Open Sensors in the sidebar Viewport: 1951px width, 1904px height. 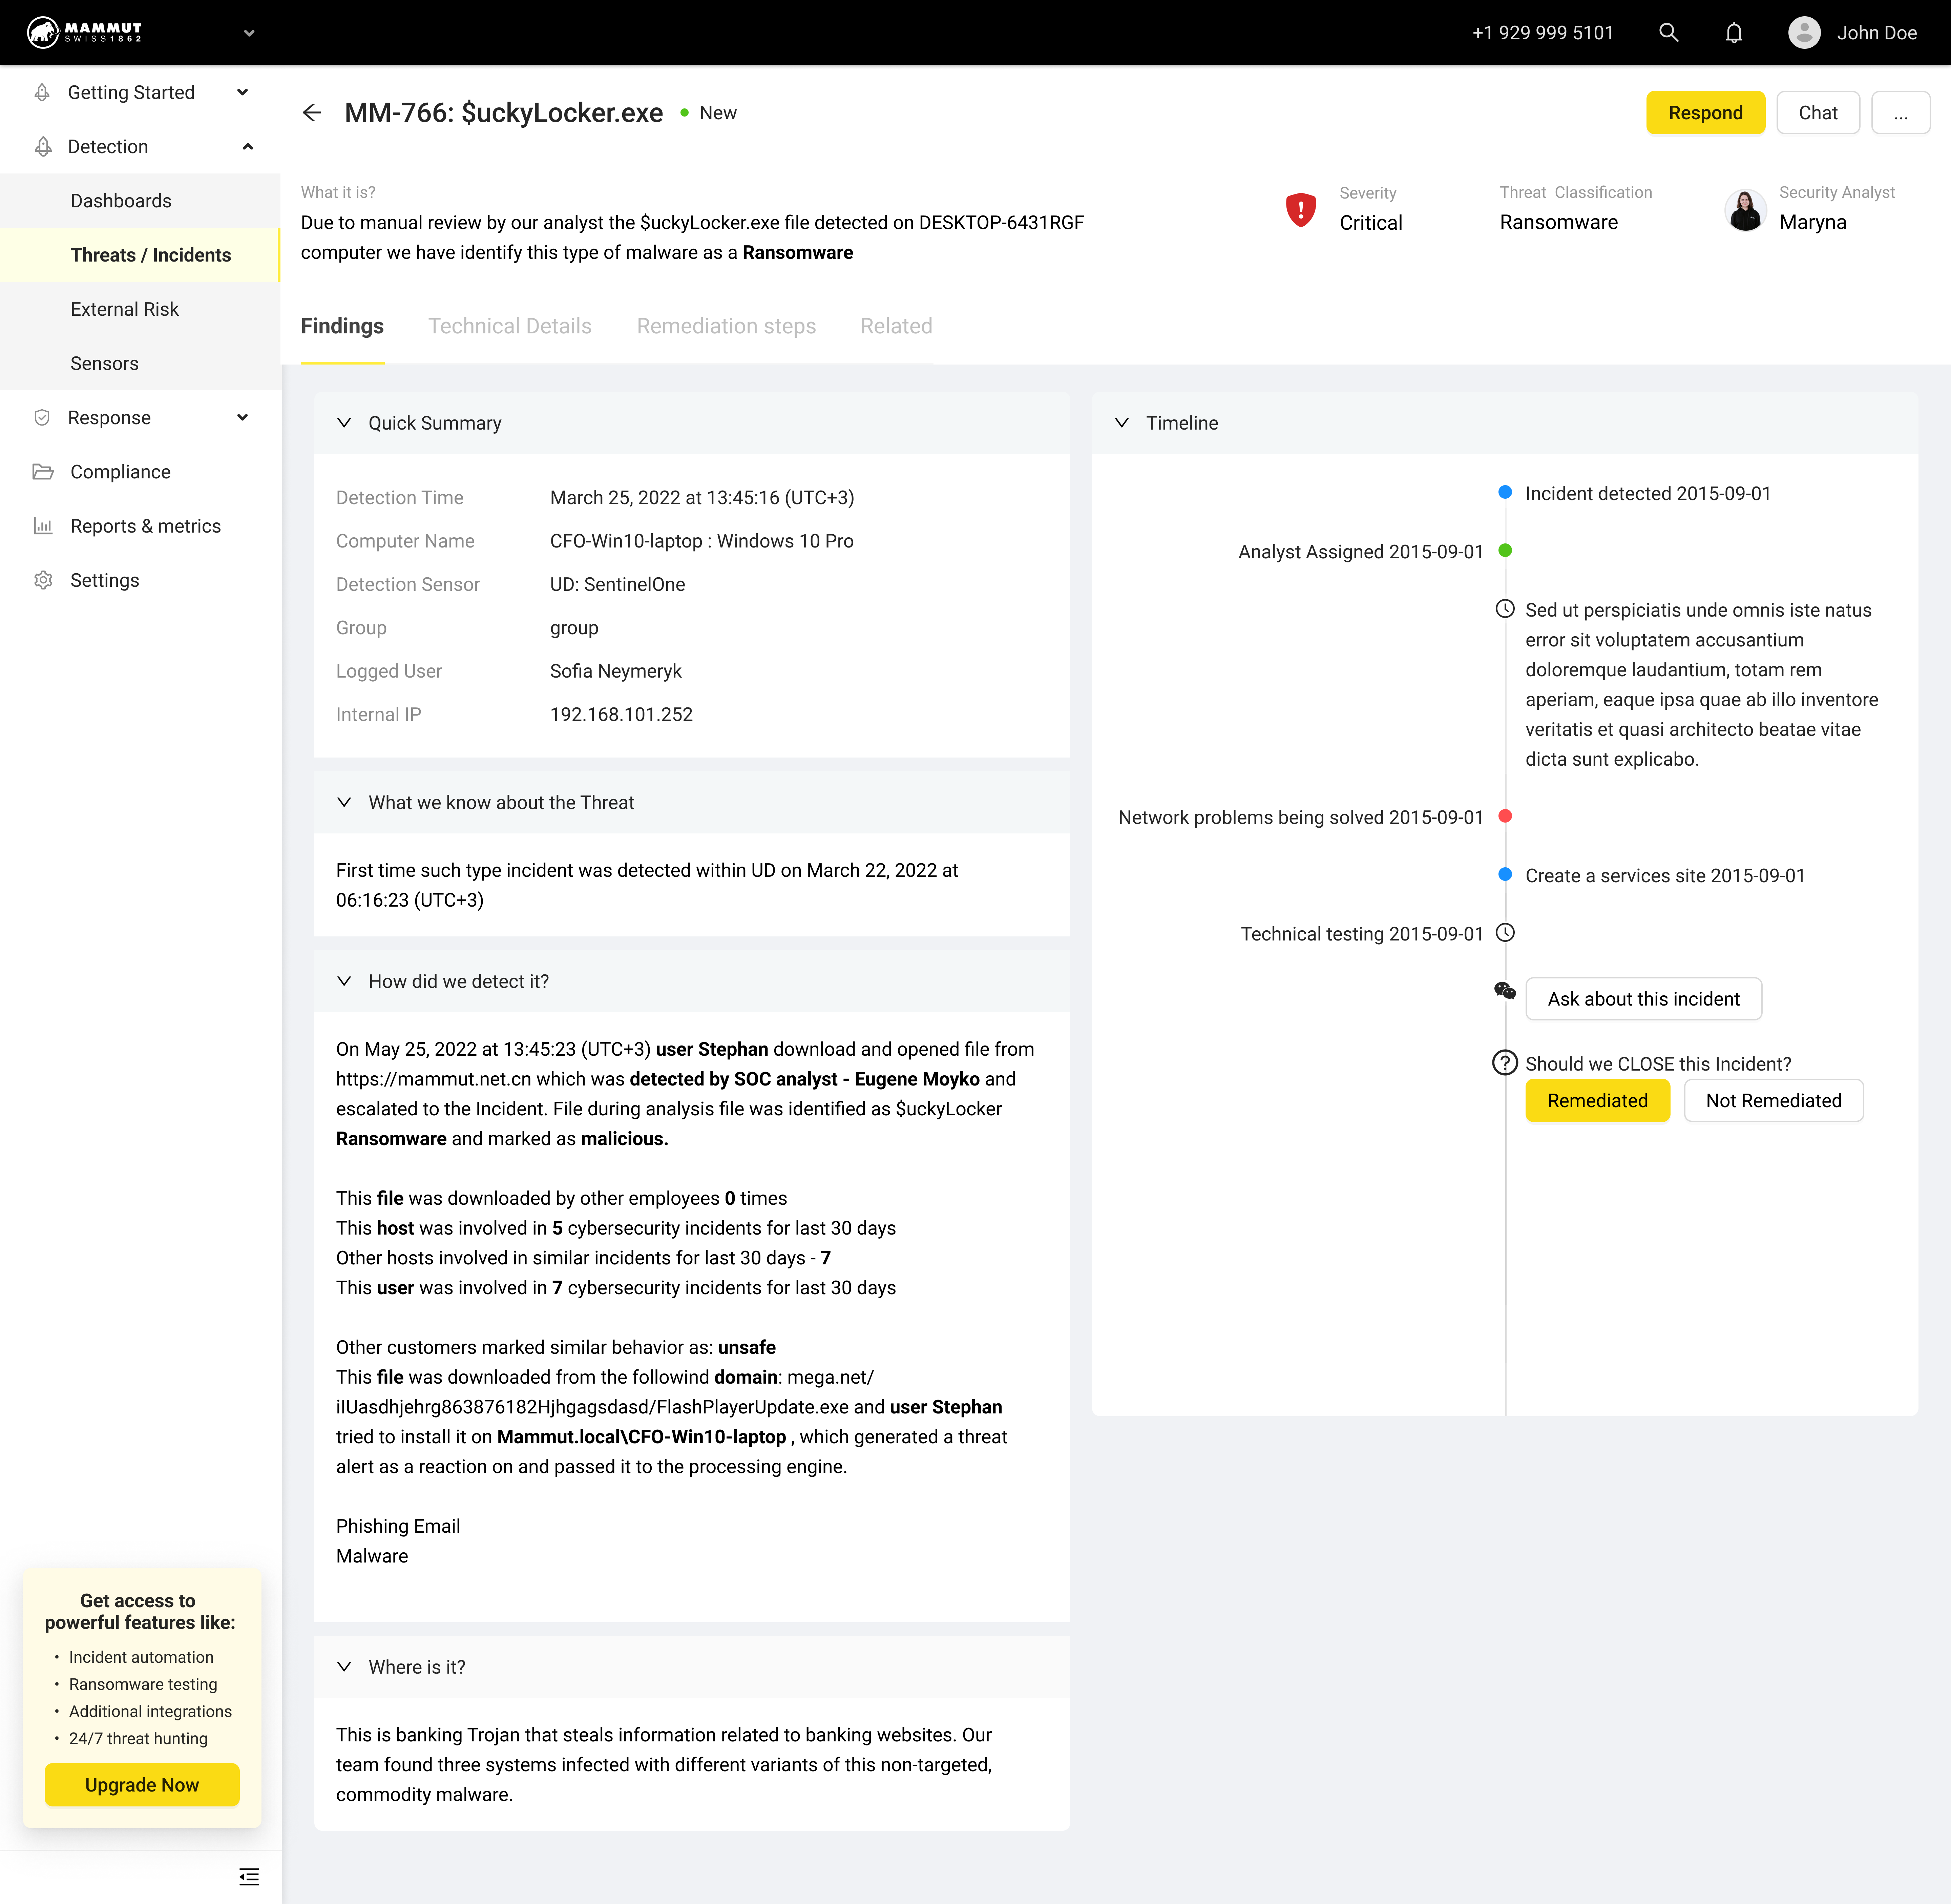click(140, 363)
